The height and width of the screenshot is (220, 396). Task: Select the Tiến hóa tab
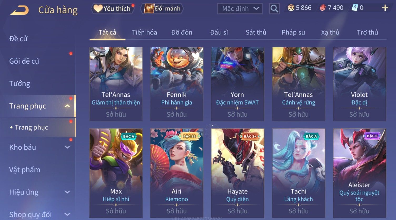point(145,32)
